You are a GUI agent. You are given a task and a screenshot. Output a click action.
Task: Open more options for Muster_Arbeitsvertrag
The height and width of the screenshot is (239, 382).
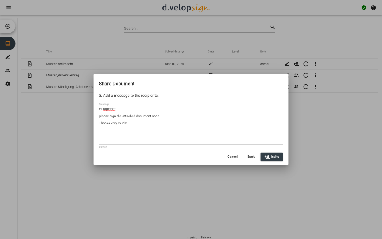tap(315, 75)
